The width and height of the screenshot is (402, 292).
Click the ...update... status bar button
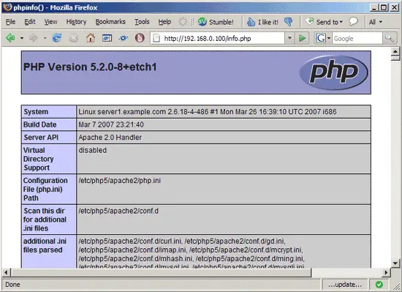345,285
